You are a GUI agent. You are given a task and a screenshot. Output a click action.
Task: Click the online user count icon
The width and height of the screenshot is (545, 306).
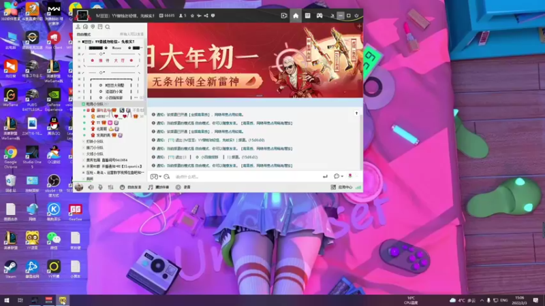click(x=181, y=16)
